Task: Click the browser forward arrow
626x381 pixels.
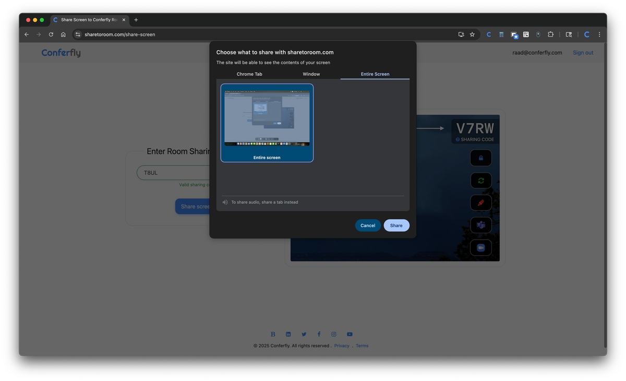Action: click(39, 34)
